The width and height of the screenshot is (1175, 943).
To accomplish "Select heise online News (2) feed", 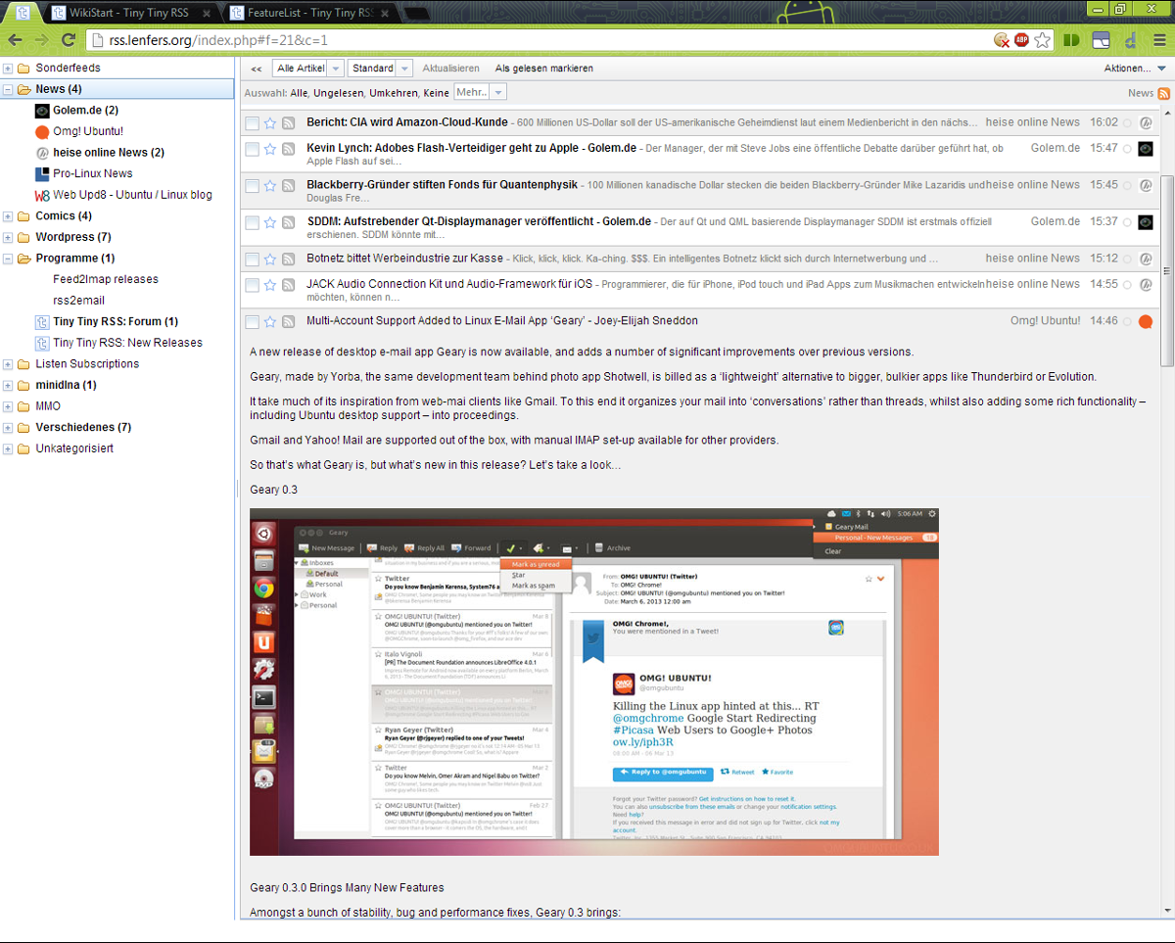I will tap(109, 153).
